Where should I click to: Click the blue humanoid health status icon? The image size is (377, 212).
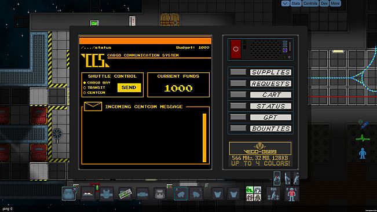click(x=363, y=153)
